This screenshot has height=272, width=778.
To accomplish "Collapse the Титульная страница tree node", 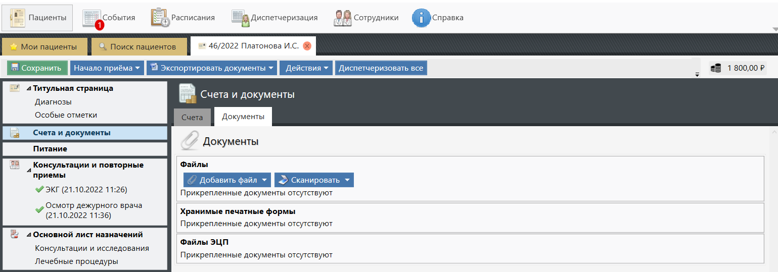I will [x=28, y=89].
